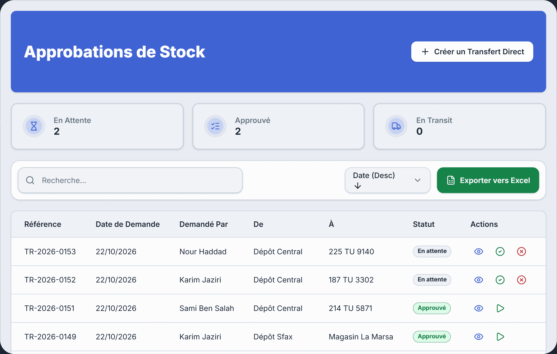Viewport: 557px width, 354px height.
Task: Reject transfer TR-2026-0153 with the red X
Action: click(521, 251)
